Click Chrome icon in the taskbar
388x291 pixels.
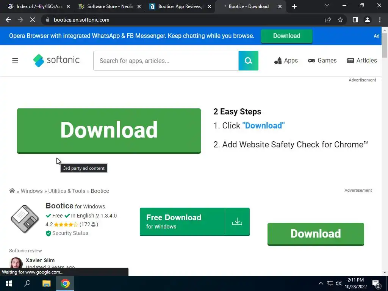pyautogui.click(x=65, y=283)
